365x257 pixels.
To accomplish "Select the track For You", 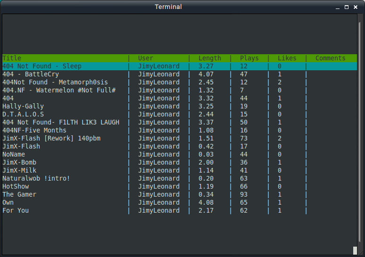I will [180, 210].
